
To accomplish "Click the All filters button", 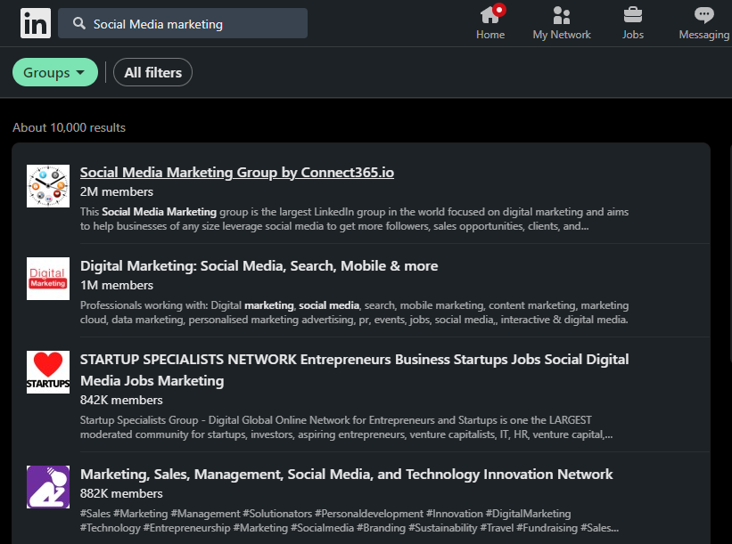I will [152, 72].
